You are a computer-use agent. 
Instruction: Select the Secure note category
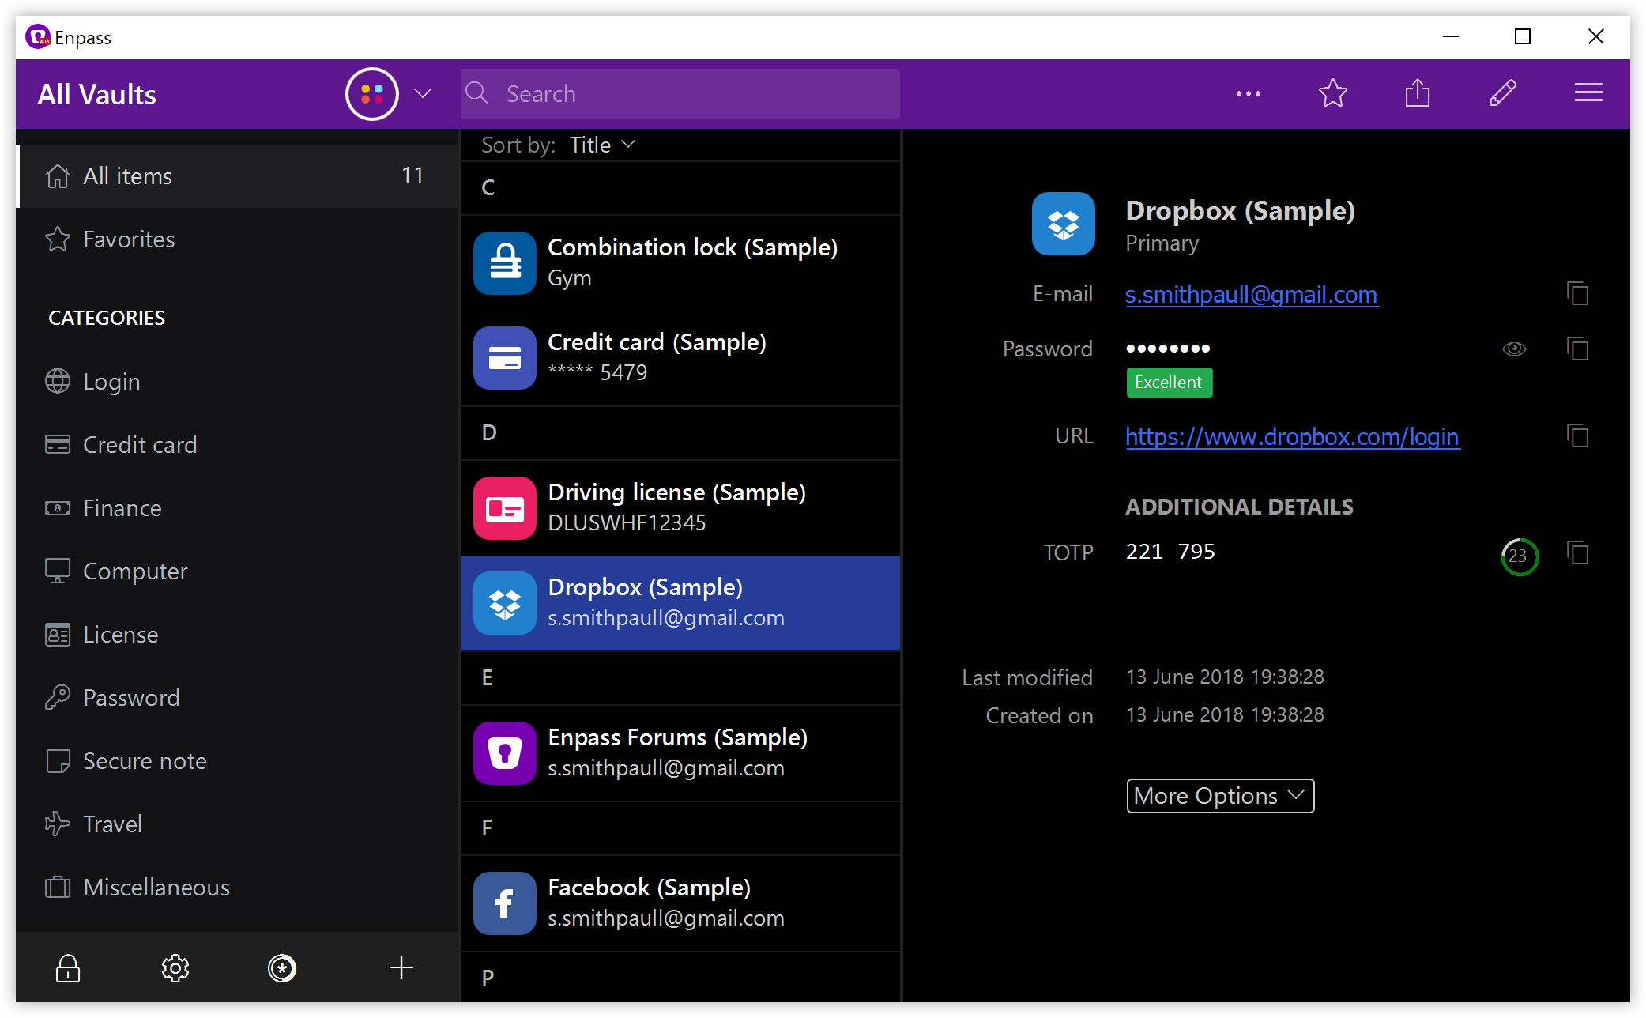(237, 760)
